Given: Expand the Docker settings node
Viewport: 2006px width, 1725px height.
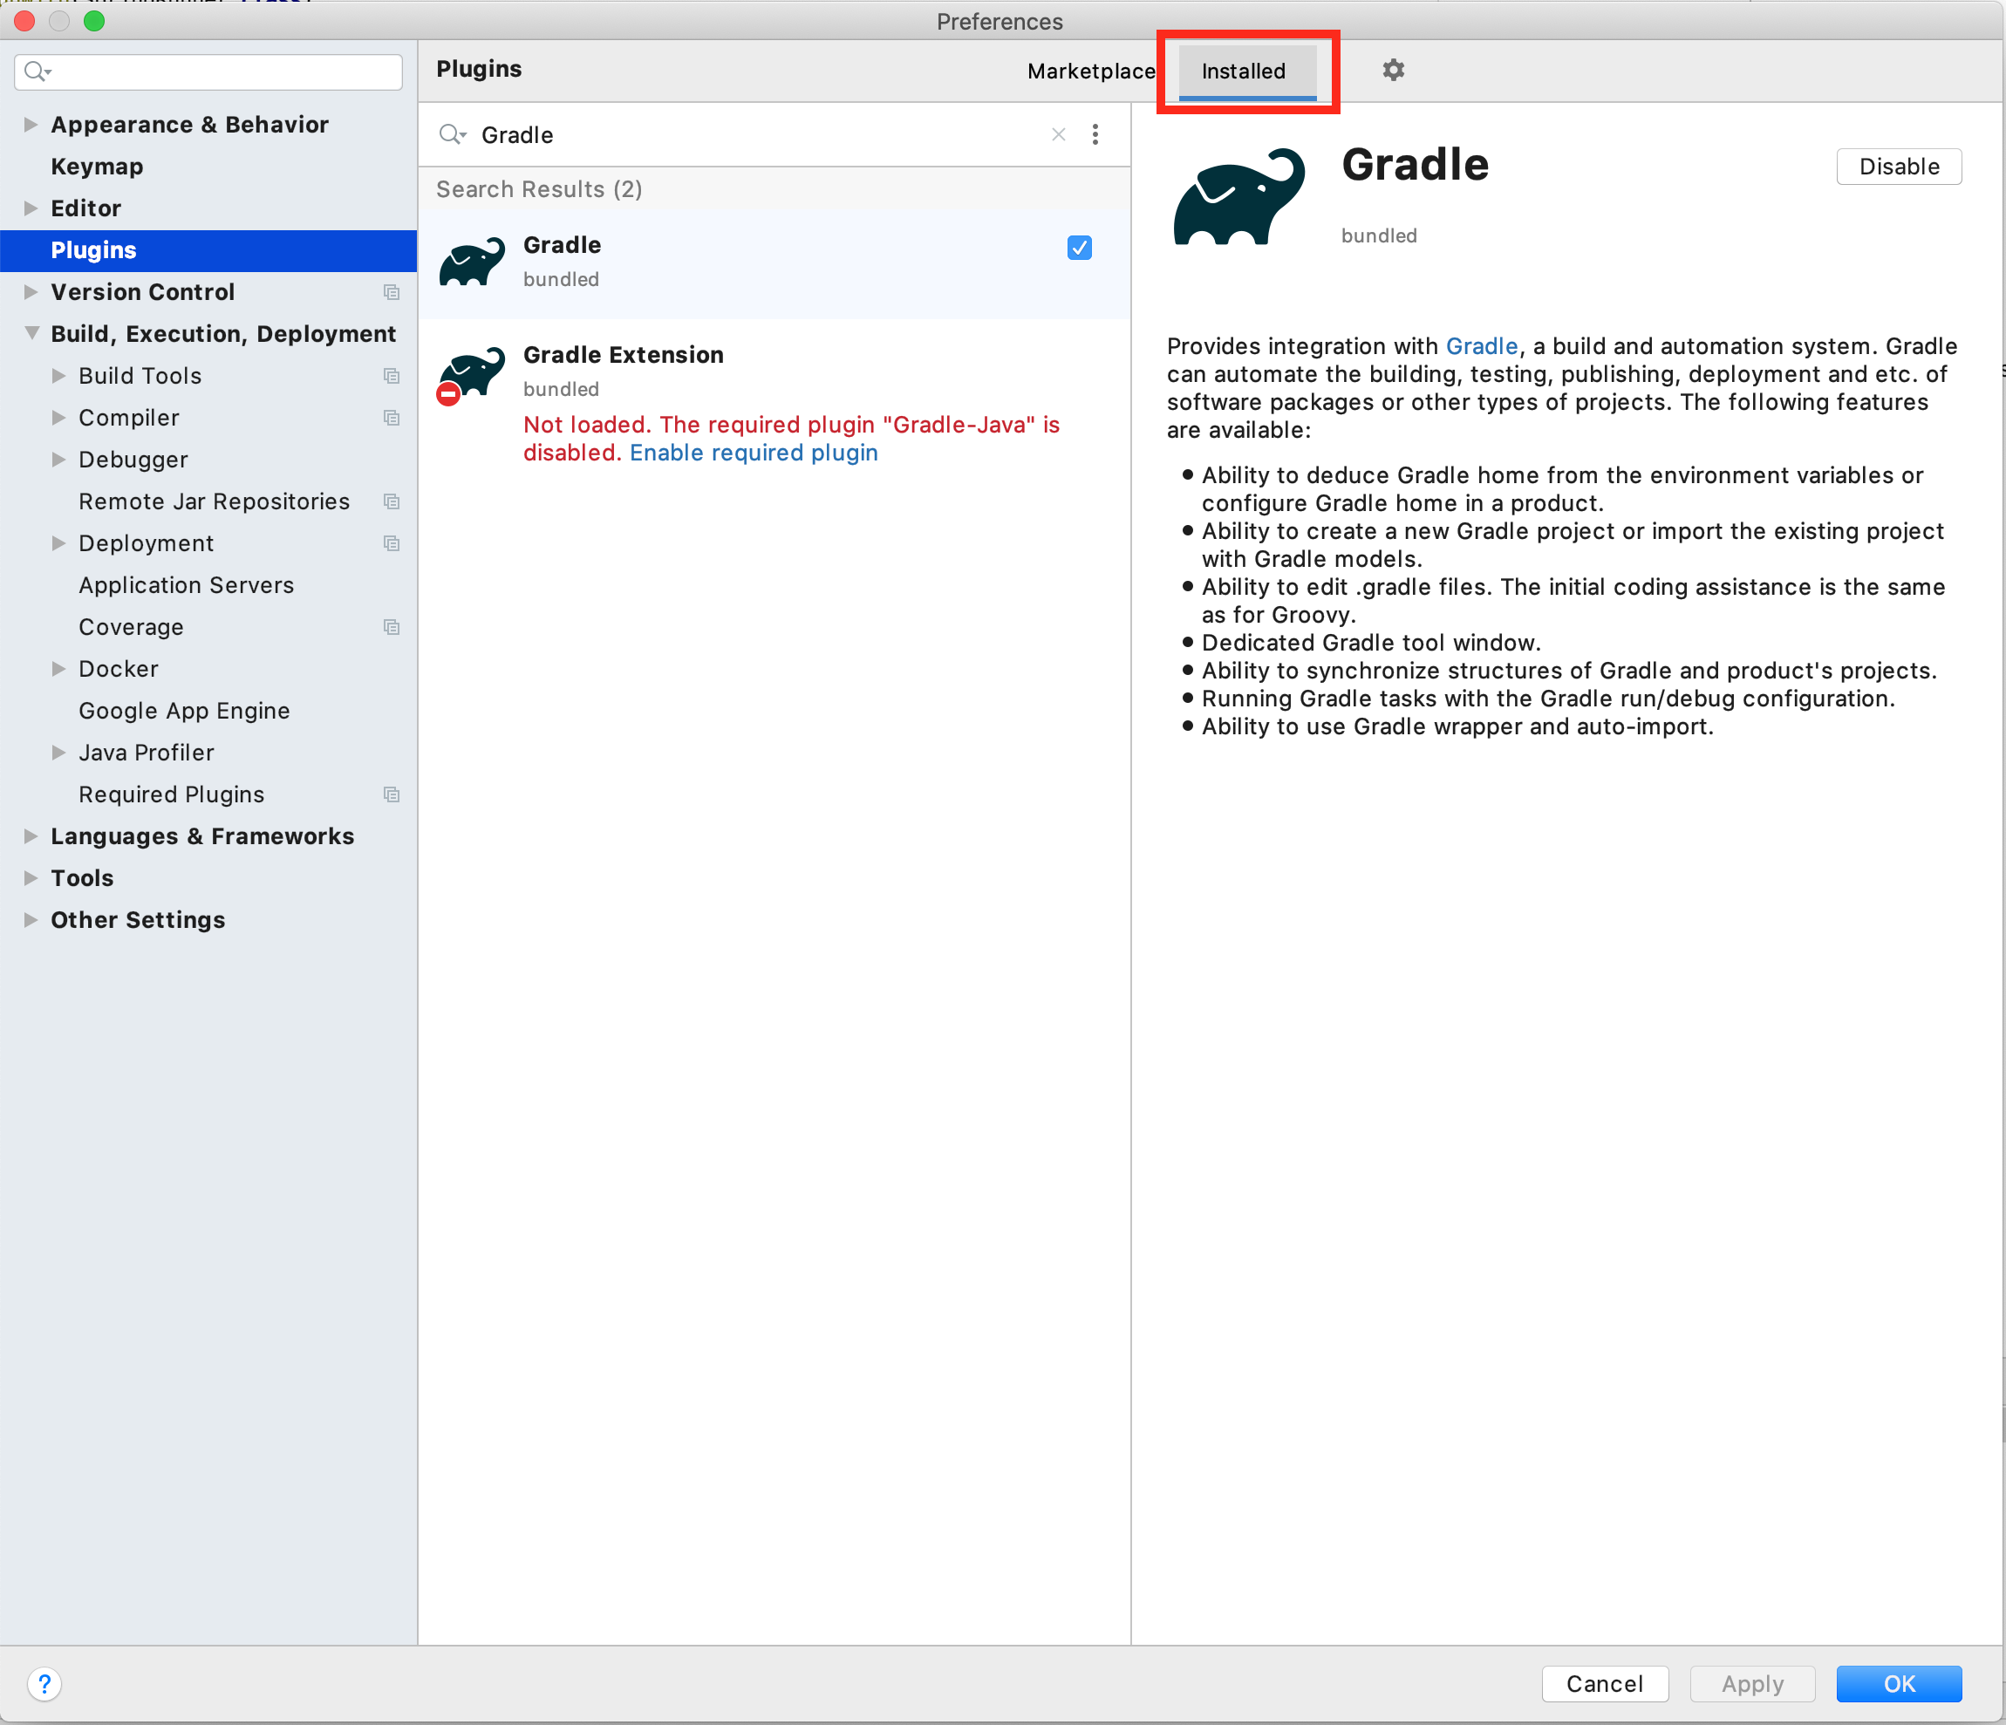Looking at the screenshot, I should pos(59,669).
